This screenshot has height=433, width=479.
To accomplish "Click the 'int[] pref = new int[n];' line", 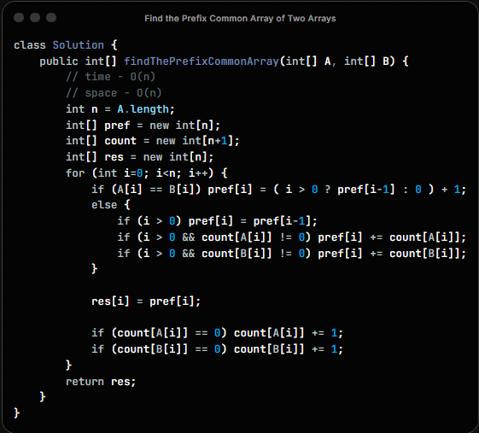I will point(143,126).
